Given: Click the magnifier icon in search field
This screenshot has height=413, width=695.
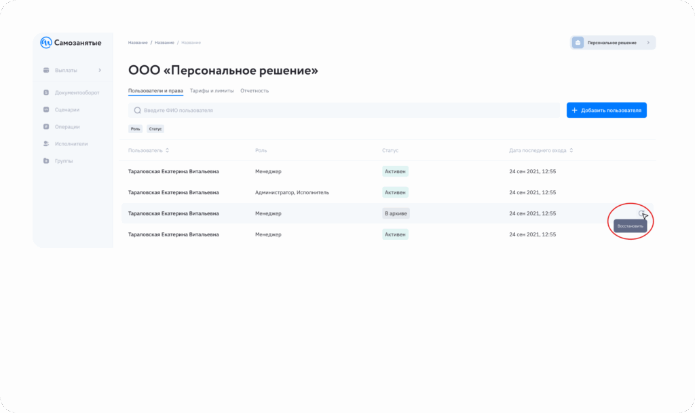Looking at the screenshot, I should pyautogui.click(x=137, y=110).
